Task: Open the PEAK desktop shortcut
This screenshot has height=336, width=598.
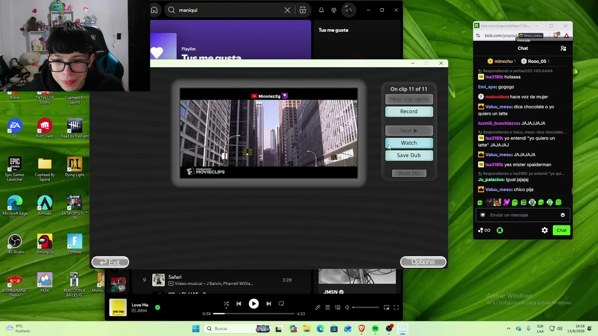Action: pyautogui.click(x=44, y=282)
